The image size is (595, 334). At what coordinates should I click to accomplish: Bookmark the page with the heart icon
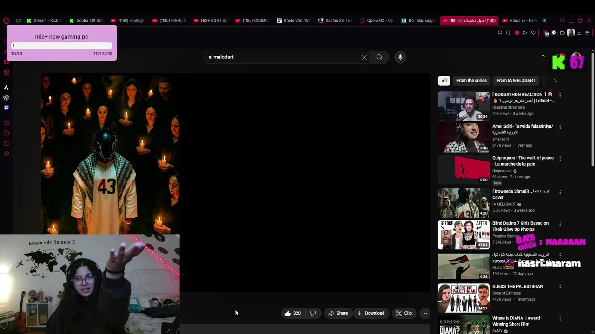point(533,32)
